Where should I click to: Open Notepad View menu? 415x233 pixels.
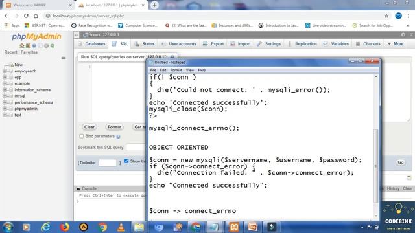[190, 71]
